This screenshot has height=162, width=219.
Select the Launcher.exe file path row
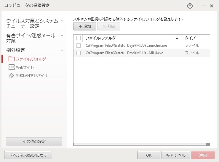(126, 46)
